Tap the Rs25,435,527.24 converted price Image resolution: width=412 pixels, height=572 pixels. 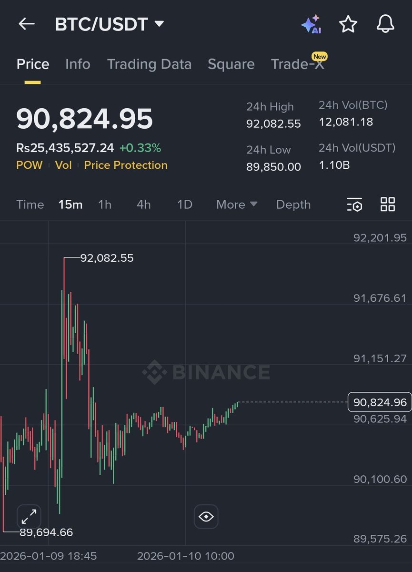pos(65,148)
